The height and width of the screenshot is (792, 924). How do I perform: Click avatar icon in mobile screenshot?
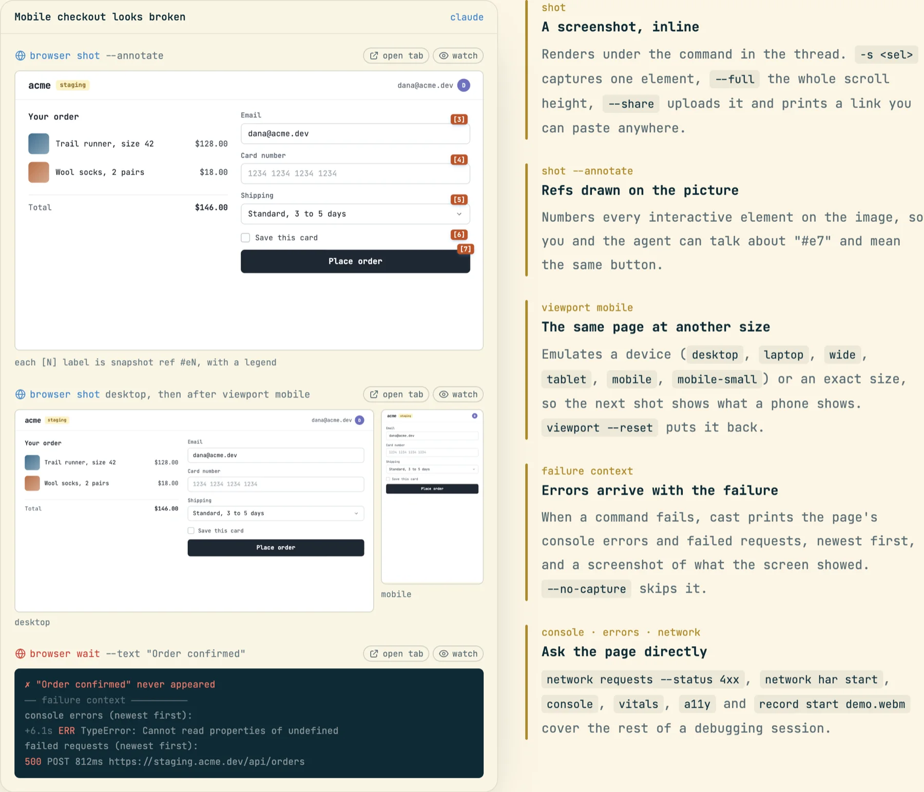click(475, 416)
